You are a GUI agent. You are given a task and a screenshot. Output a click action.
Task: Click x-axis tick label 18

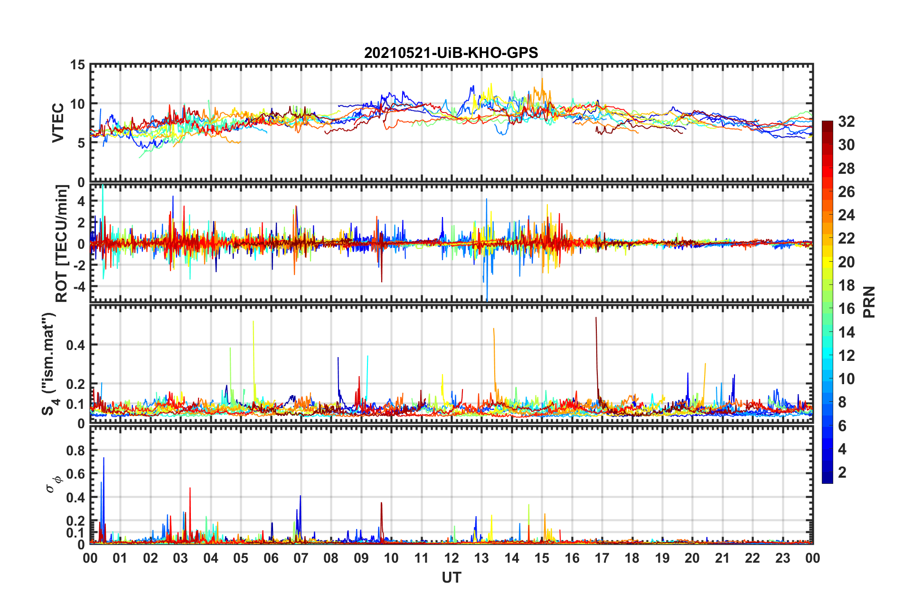point(632,558)
